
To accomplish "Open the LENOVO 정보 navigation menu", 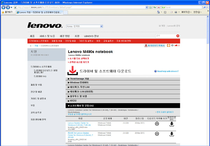I will [x=91, y=36].
